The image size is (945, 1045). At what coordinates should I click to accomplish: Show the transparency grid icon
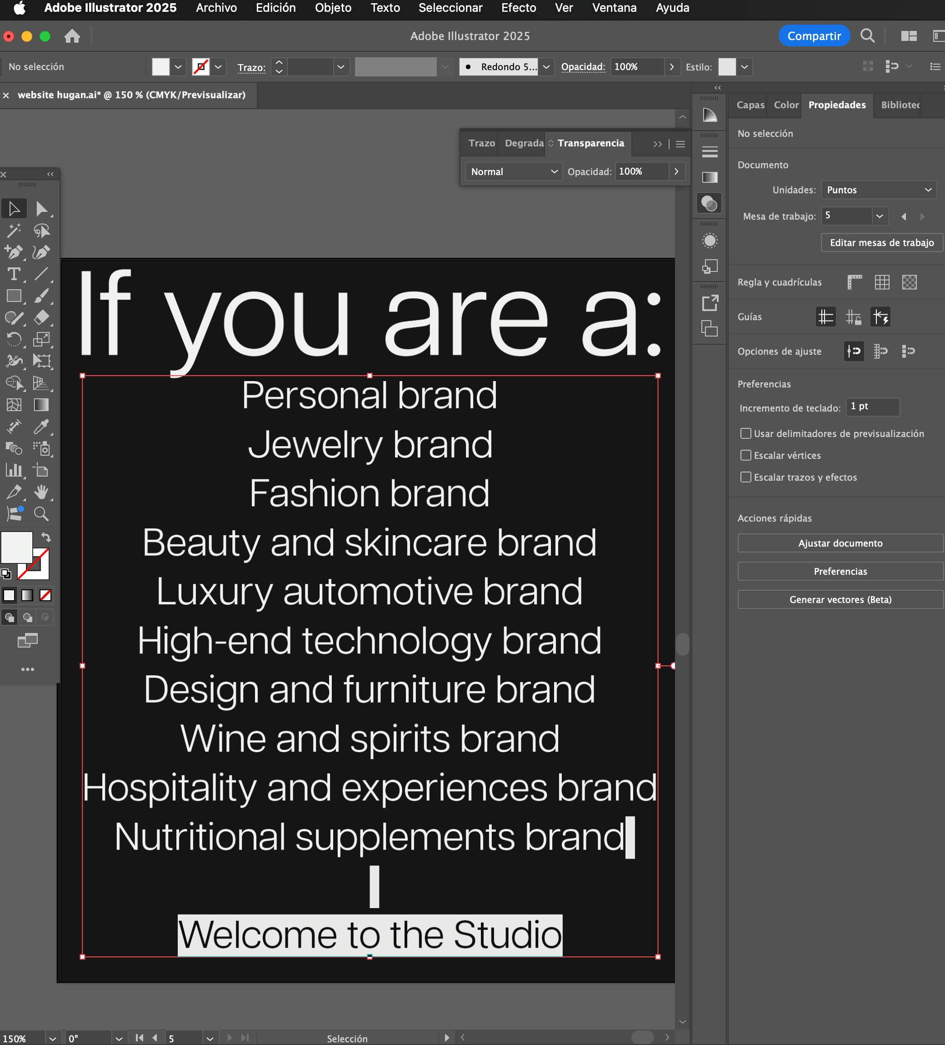(x=909, y=282)
